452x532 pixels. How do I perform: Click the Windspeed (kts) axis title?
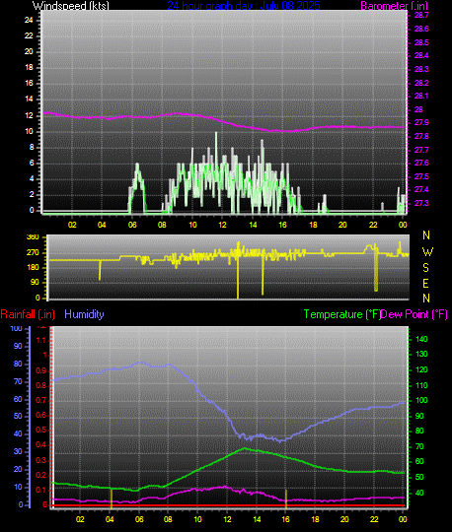(71, 6)
